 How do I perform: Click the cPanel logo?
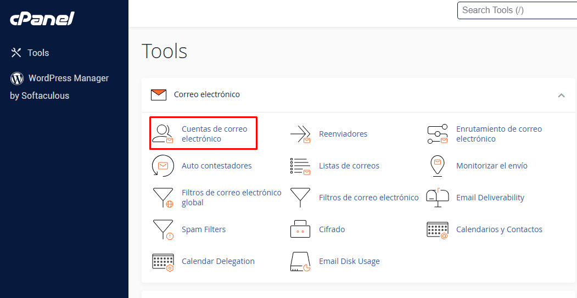coord(42,19)
